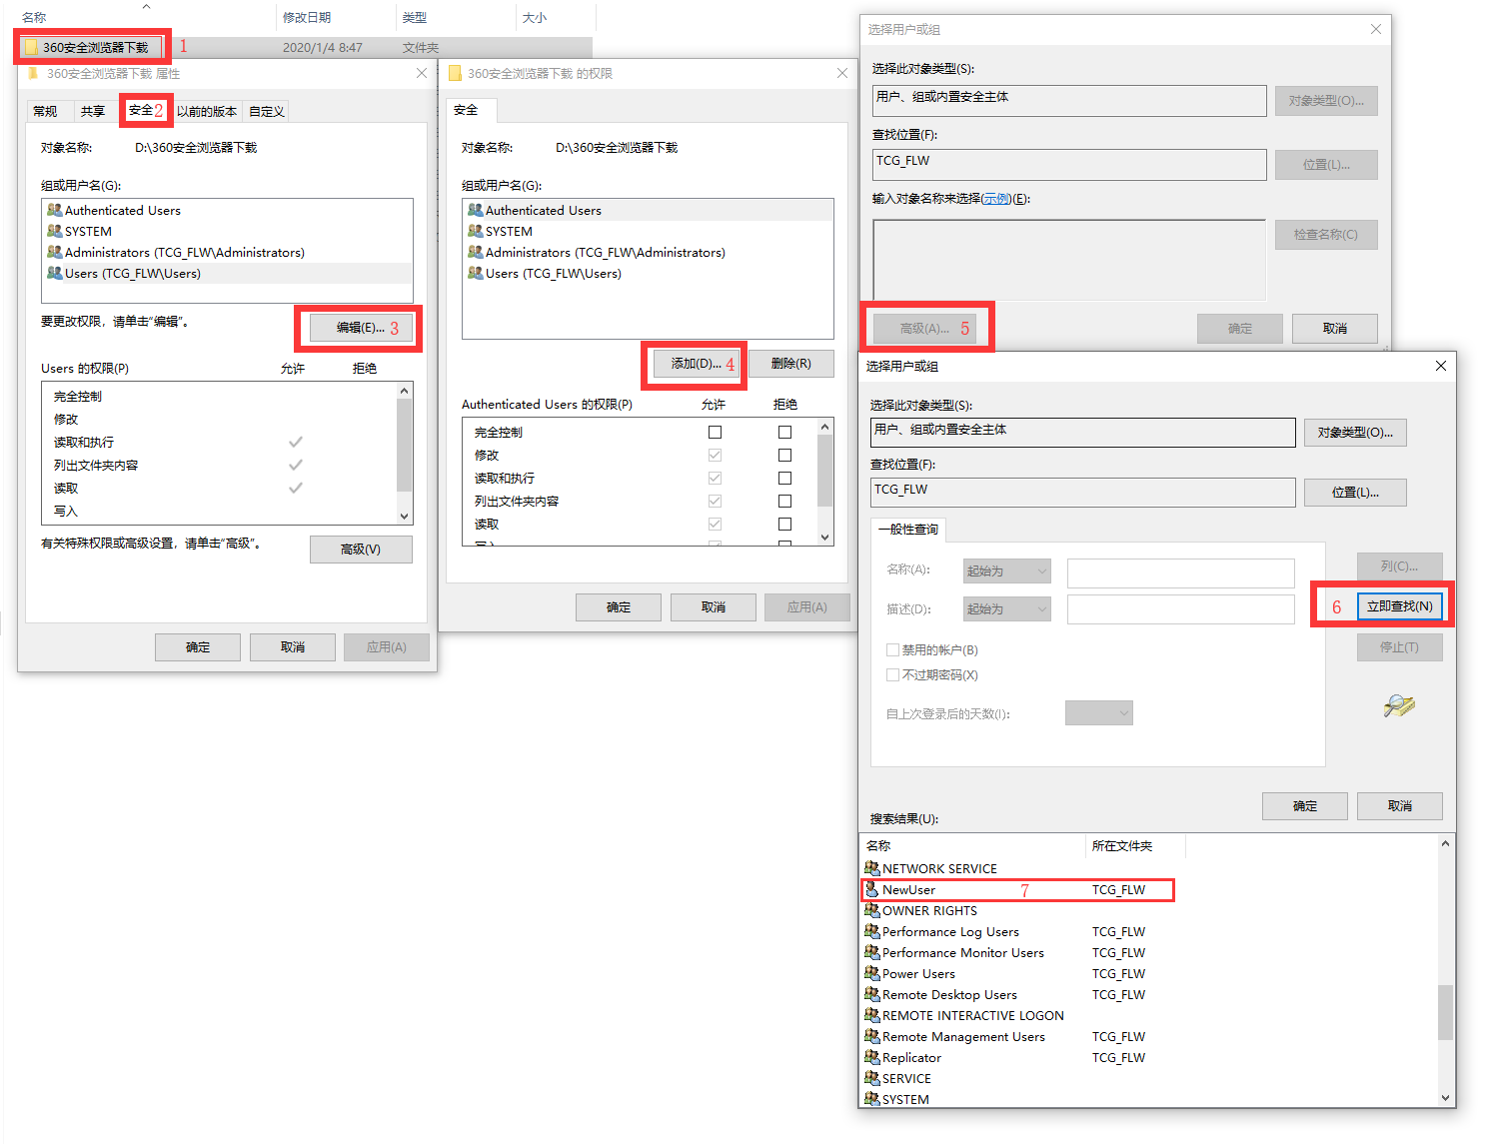Open 自上次登录后的天数 dropdown
This screenshot has width=1494, height=1144.
pyautogui.click(x=1099, y=712)
